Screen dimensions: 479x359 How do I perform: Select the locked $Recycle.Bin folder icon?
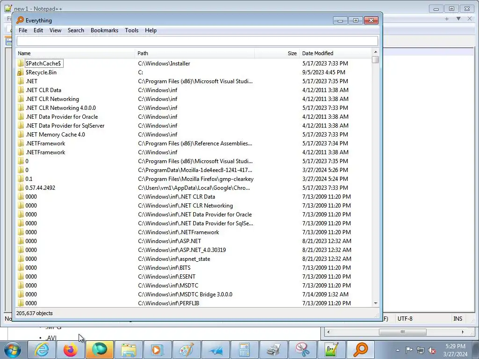21,72
